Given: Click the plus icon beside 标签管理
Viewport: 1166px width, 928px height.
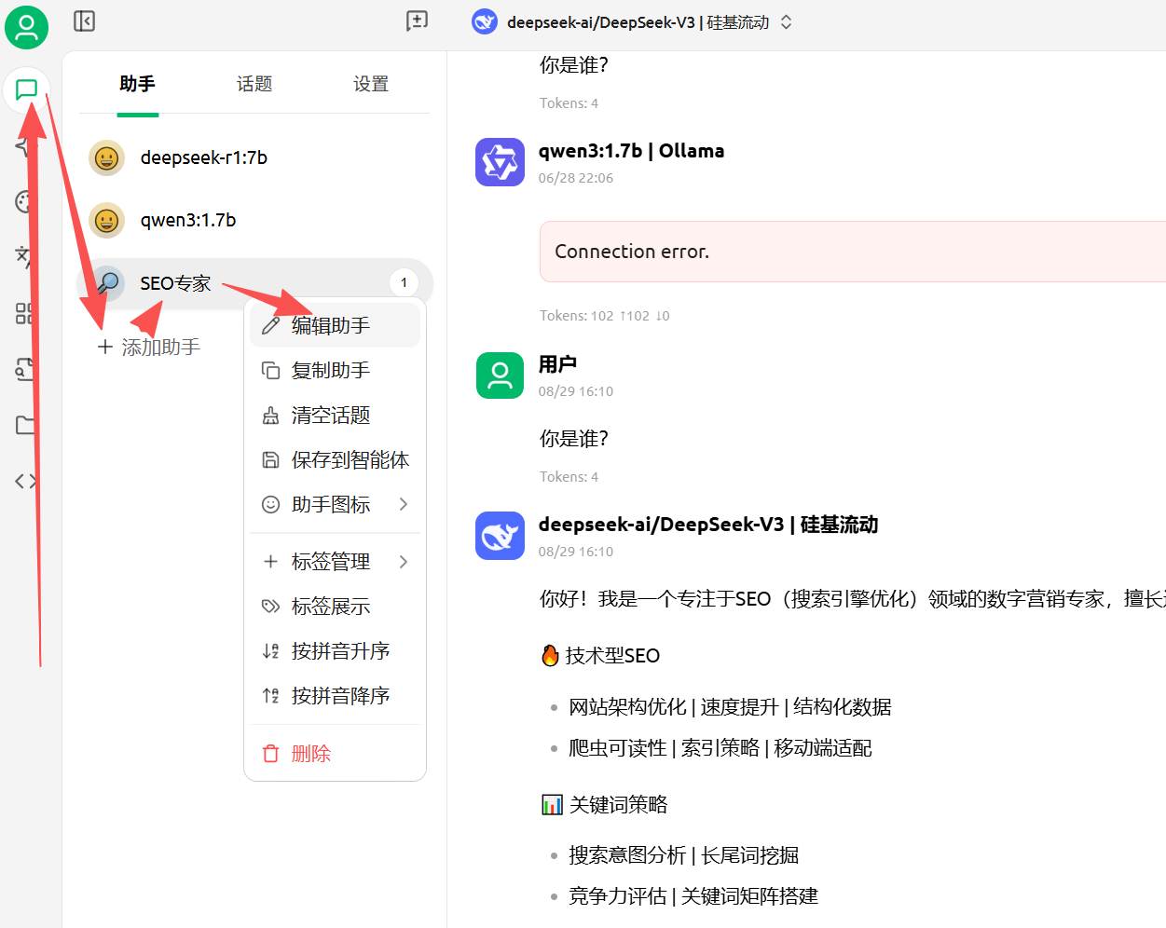Looking at the screenshot, I should pyautogui.click(x=270, y=561).
